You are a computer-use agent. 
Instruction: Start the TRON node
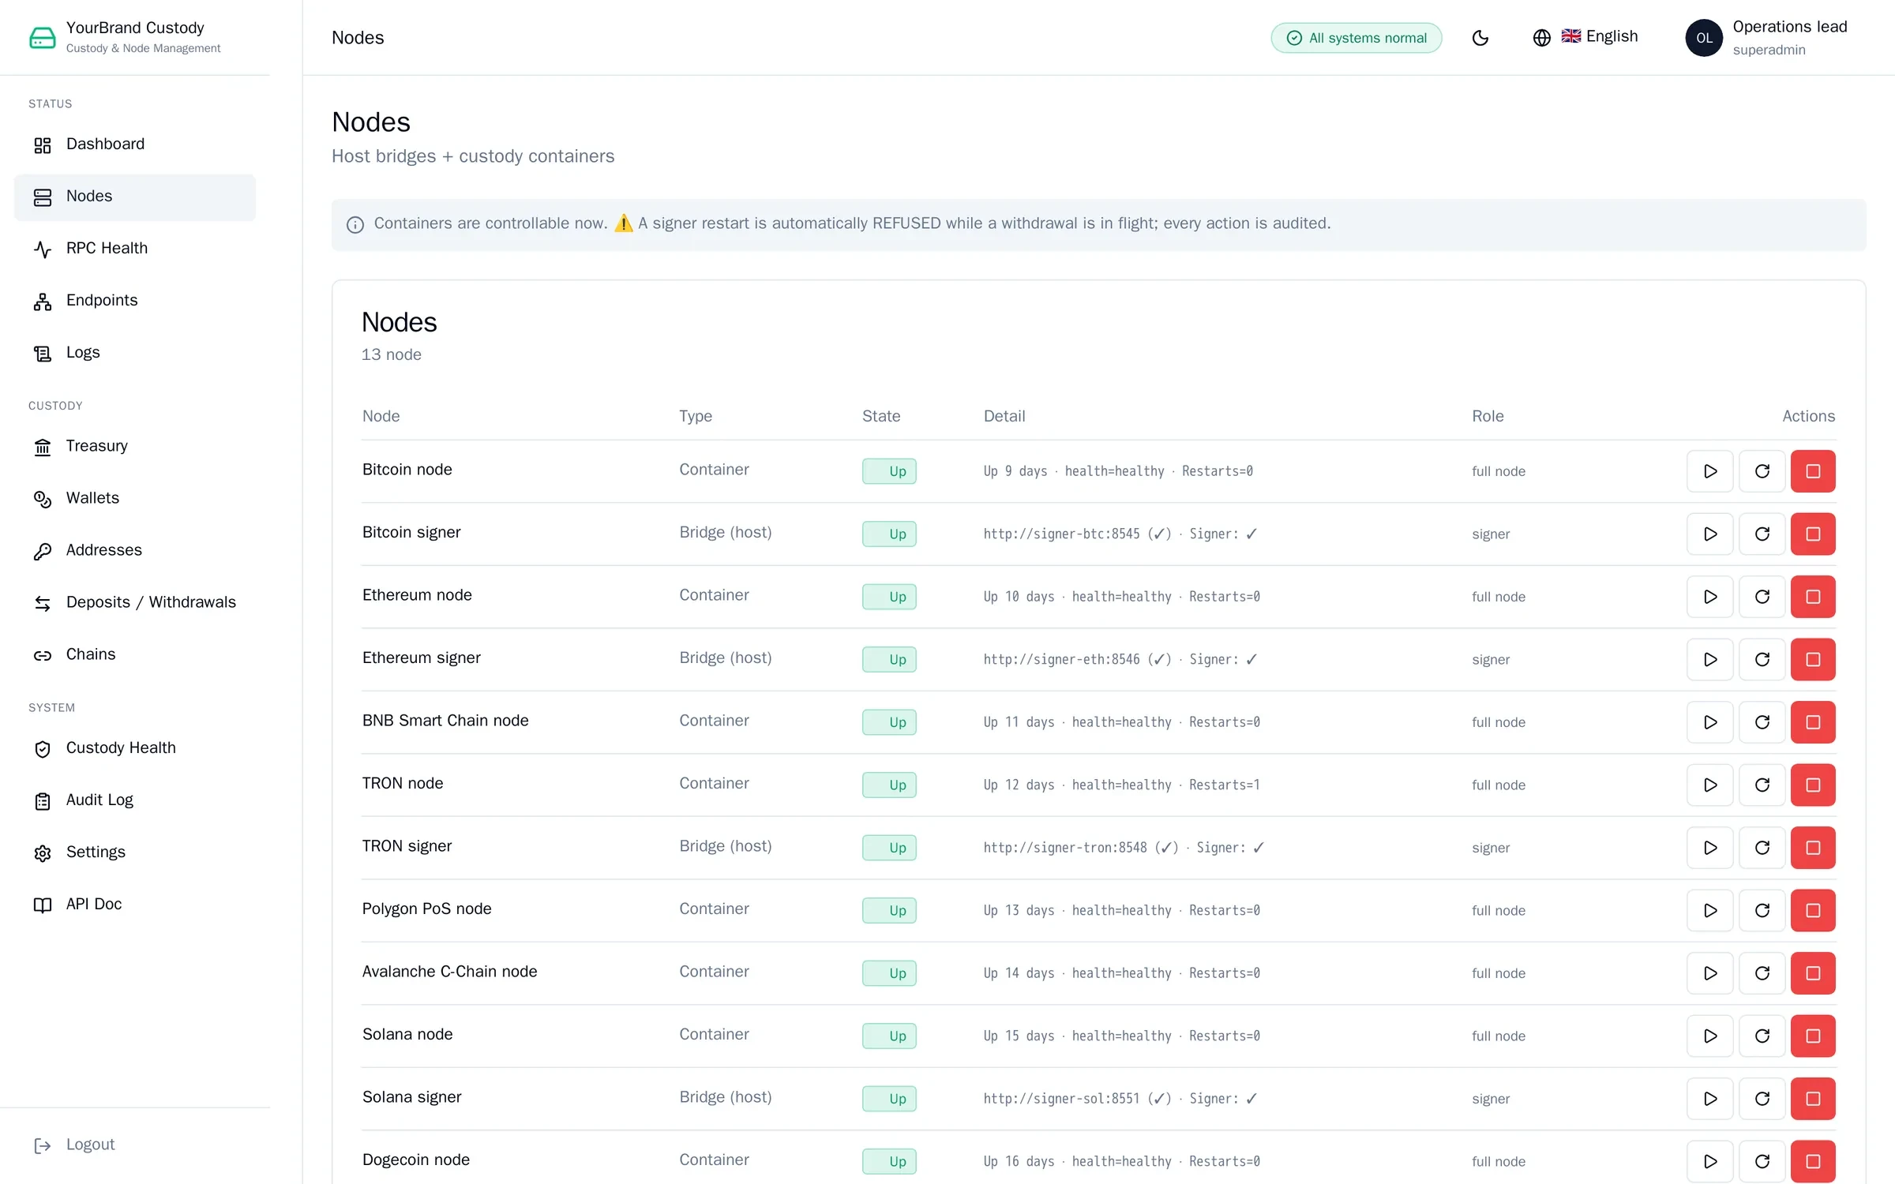[1709, 785]
